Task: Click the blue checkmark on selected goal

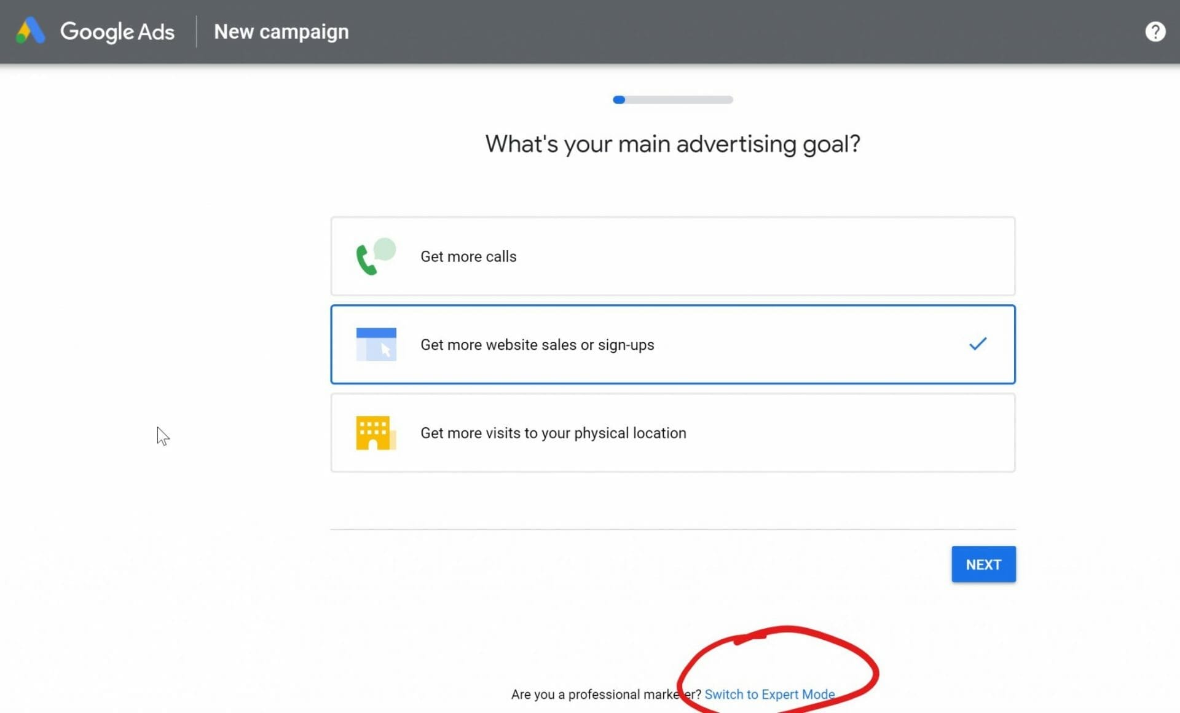Action: 977,344
